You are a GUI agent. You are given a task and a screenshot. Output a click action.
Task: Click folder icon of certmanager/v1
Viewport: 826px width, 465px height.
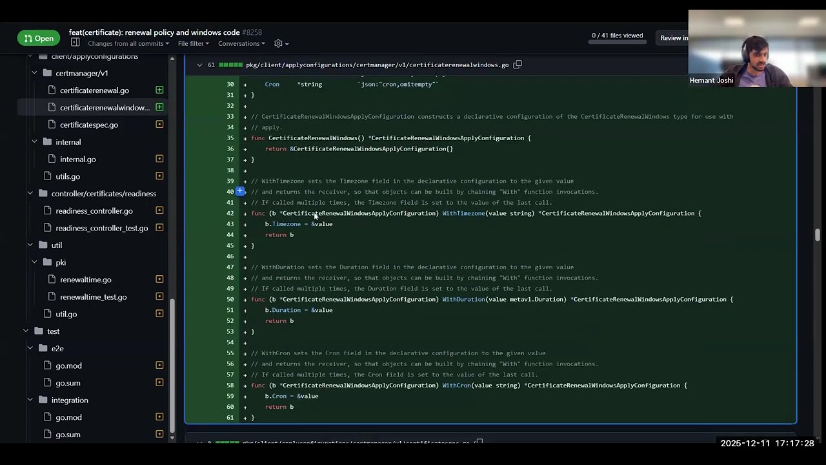coord(47,73)
